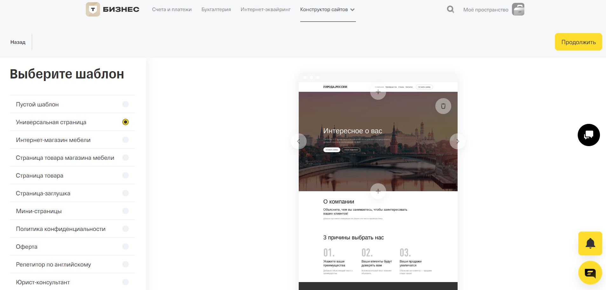Click the Мини-страницы list label

39,211
